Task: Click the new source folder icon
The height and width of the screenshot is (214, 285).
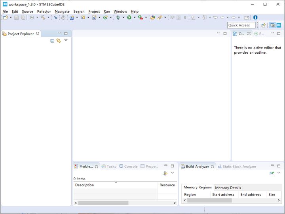Action: (83, 18)
